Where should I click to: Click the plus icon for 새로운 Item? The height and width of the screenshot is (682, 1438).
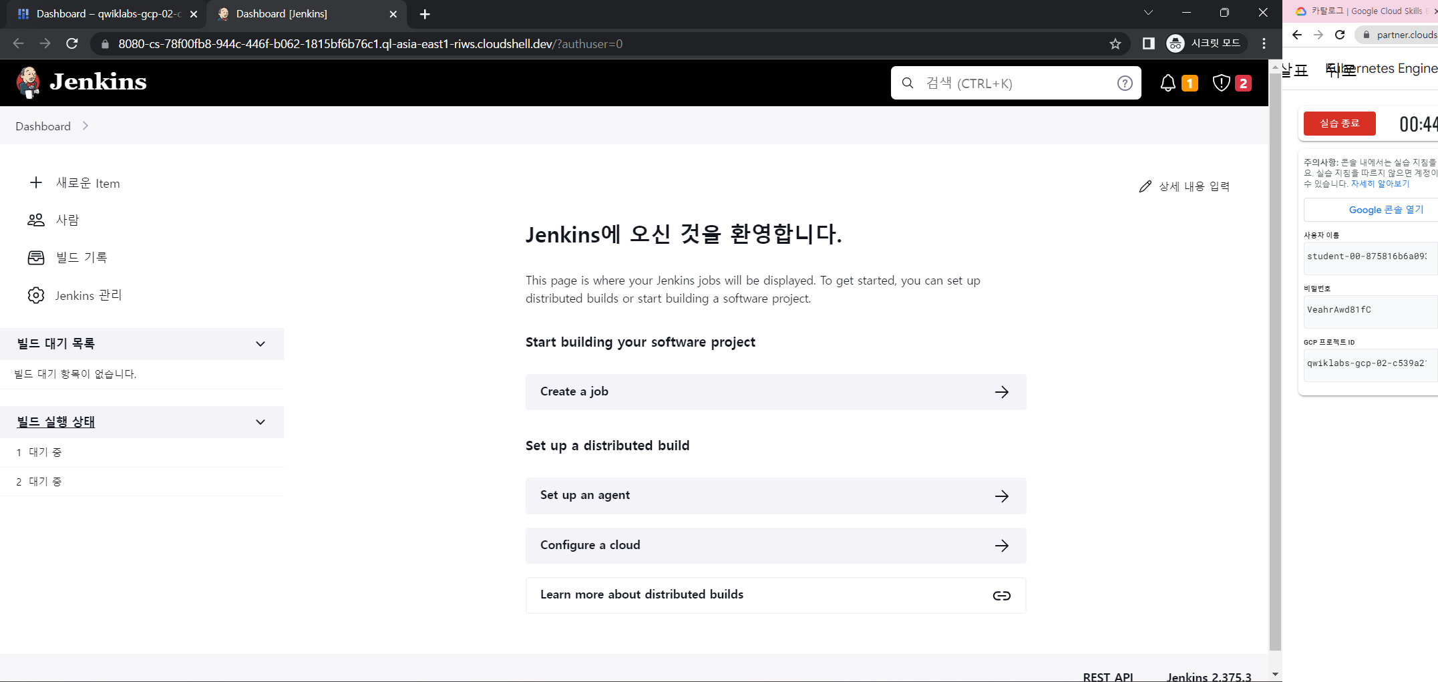click(36, 182)
